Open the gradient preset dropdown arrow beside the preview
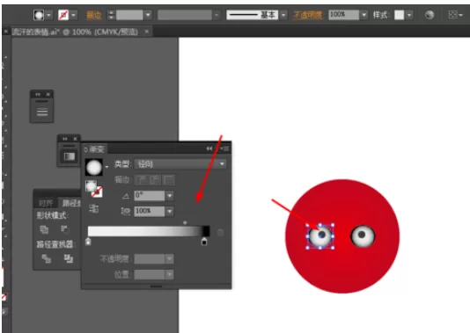Image resolution: width=470 pixels, height=333 pixels. coord(106,167)
